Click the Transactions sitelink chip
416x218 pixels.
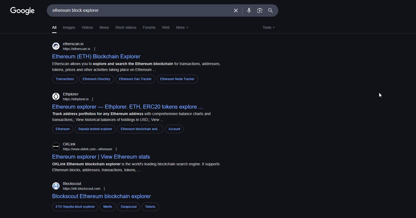(x=65, y=79)
